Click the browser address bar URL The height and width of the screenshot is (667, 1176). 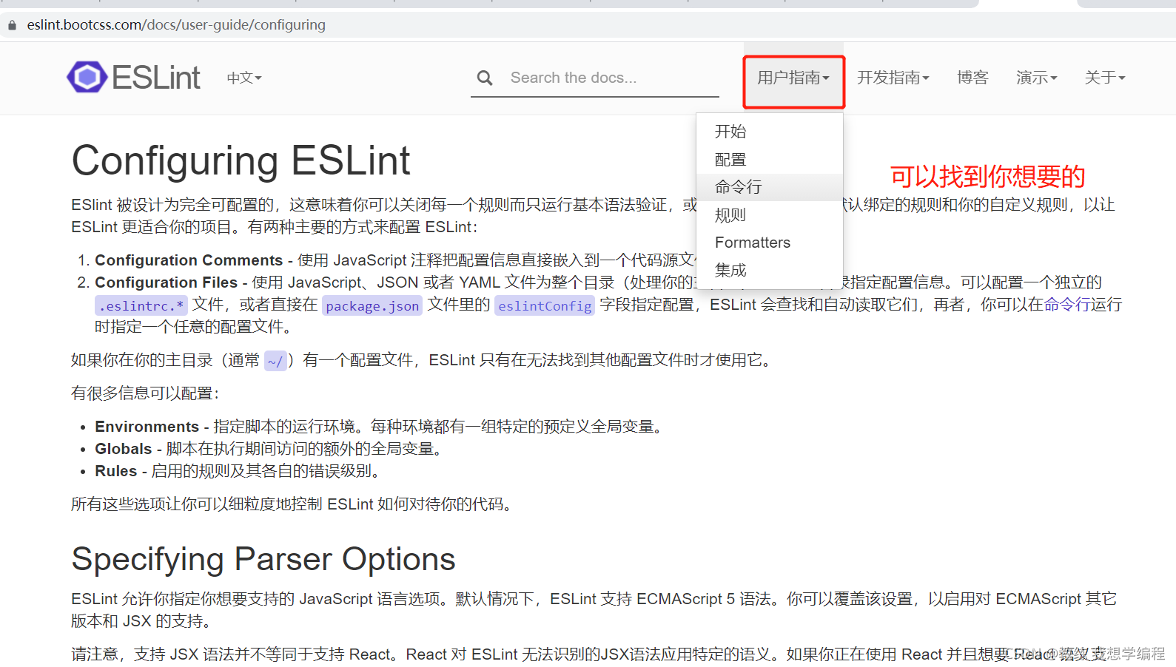tap(176, 25)
